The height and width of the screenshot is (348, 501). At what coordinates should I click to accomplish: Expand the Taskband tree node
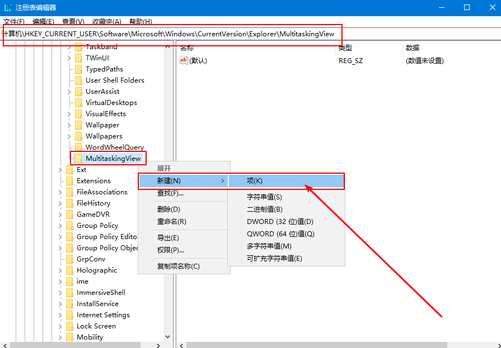pyautogui.click(x=69, y=47)
